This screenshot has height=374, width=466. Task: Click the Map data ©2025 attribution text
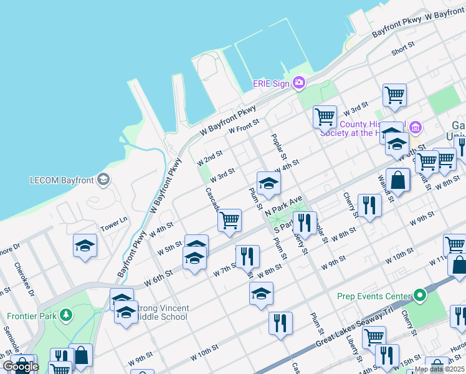[439, 369]
